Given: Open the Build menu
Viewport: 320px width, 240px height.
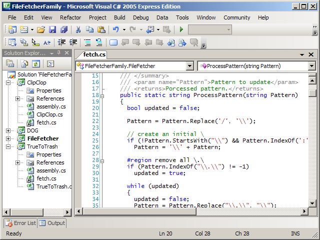Looking at the screenshot, I should [119, 17].
